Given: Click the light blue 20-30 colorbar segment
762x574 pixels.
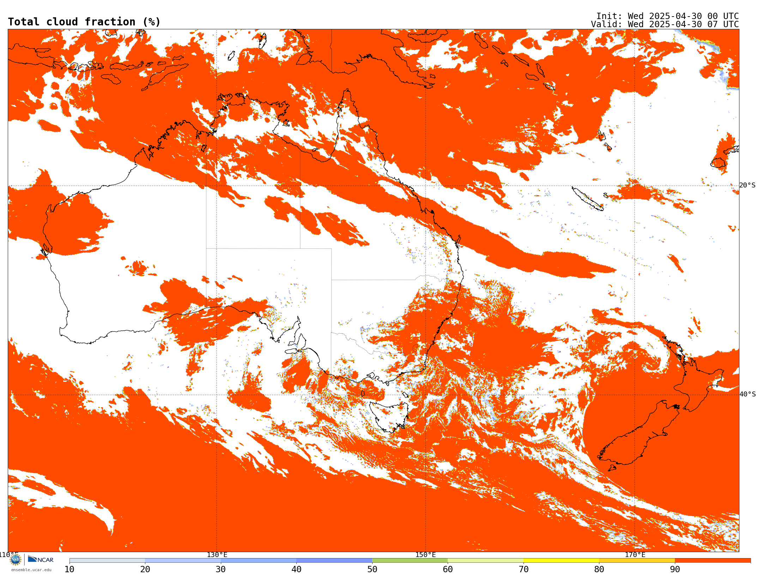Looking at the screenshot, I should coord(183,561).
